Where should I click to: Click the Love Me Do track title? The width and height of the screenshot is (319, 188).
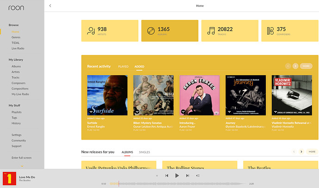27,177
